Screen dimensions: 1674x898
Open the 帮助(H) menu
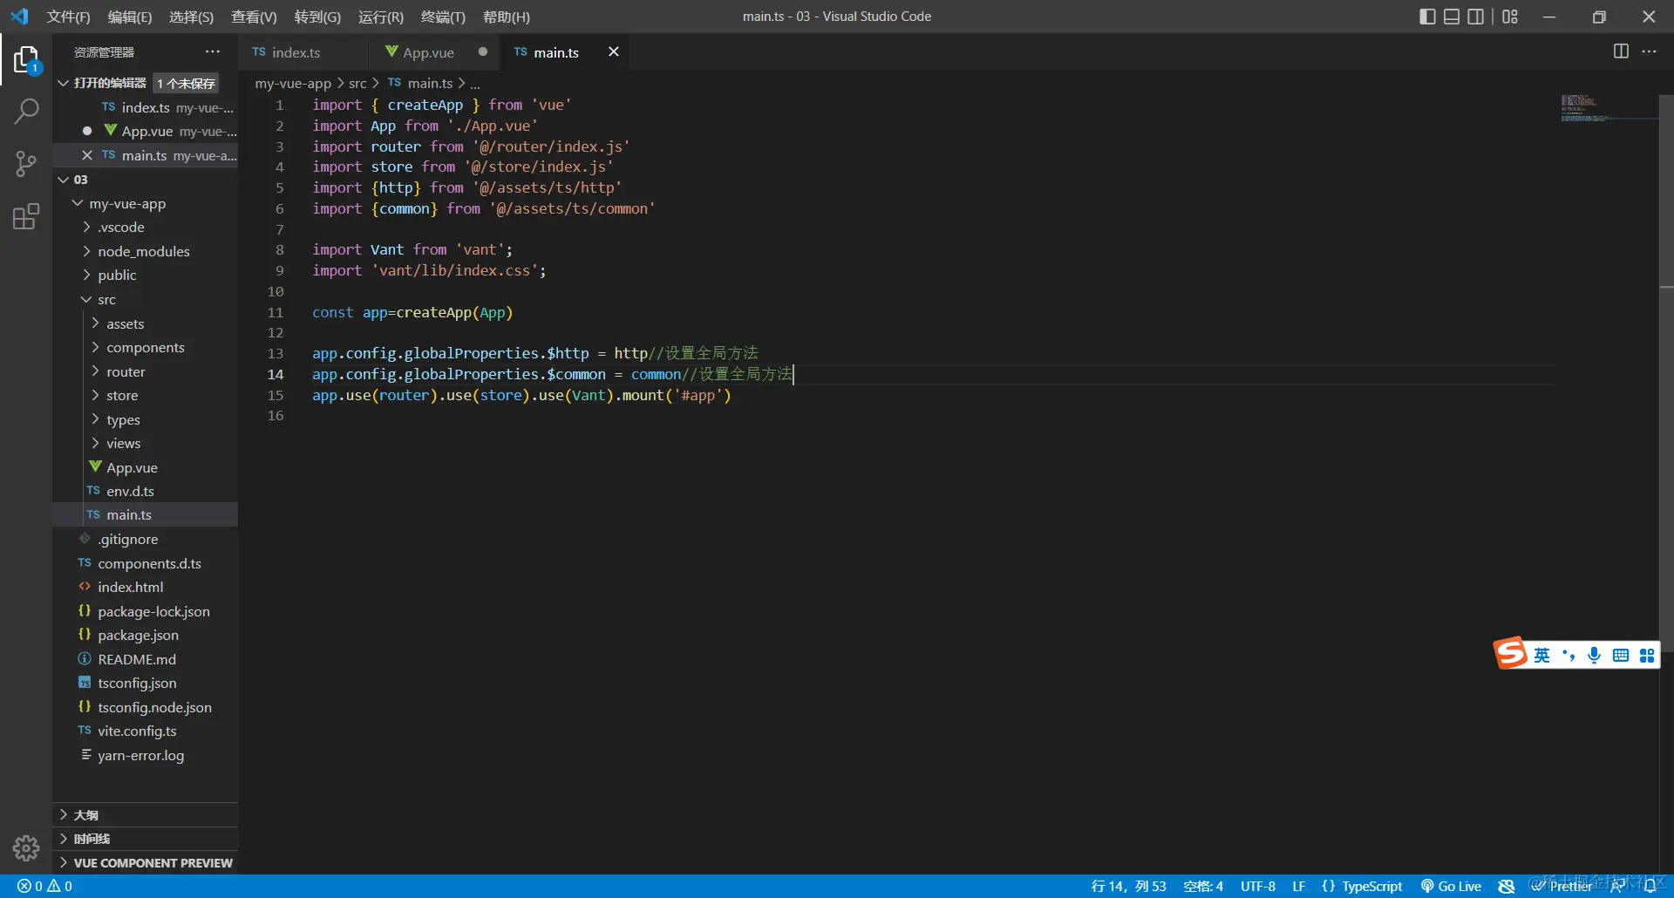pyautogui.click(x=506, y=17)
